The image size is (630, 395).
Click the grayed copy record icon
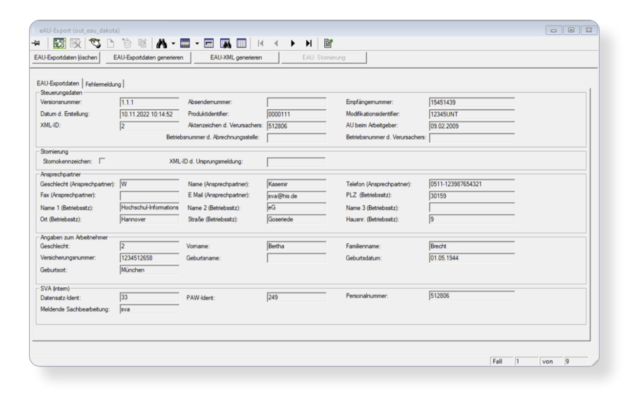(142, 43)
